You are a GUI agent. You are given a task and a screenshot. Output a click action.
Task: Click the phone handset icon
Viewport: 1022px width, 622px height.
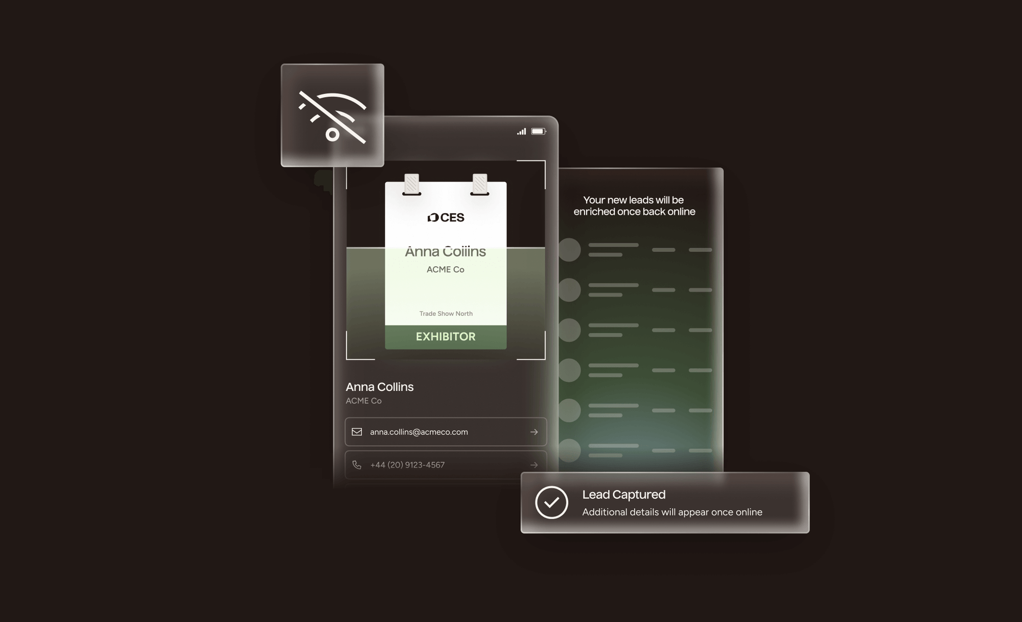click(x=357, y=465)
